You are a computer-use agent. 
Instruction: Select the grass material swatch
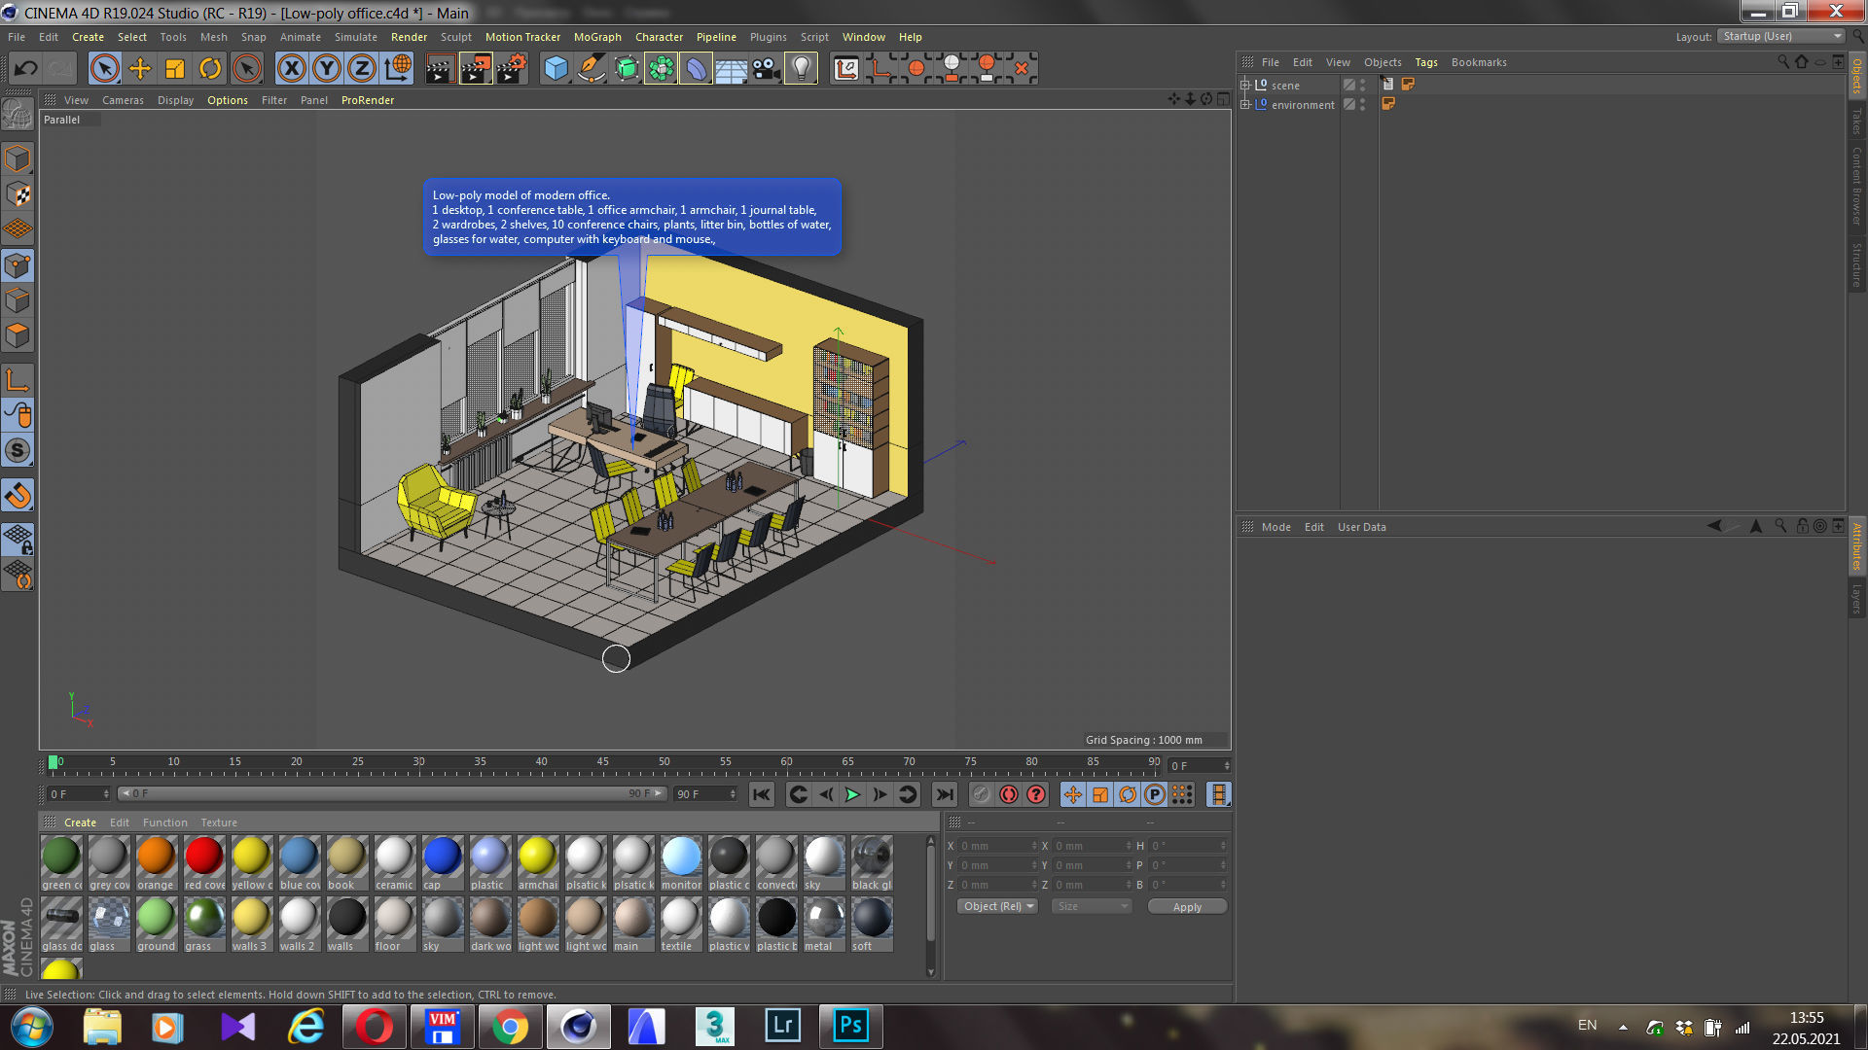pyautogui.click(x=204, y=924)
